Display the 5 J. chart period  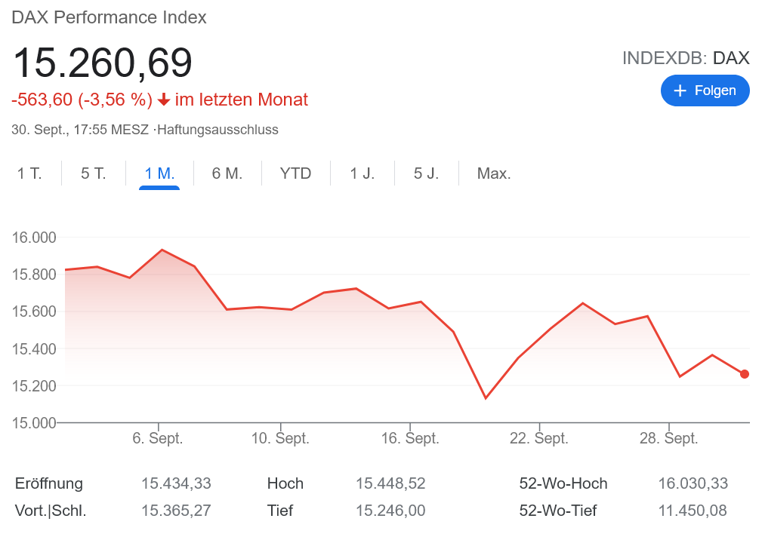tap(426, 173)
